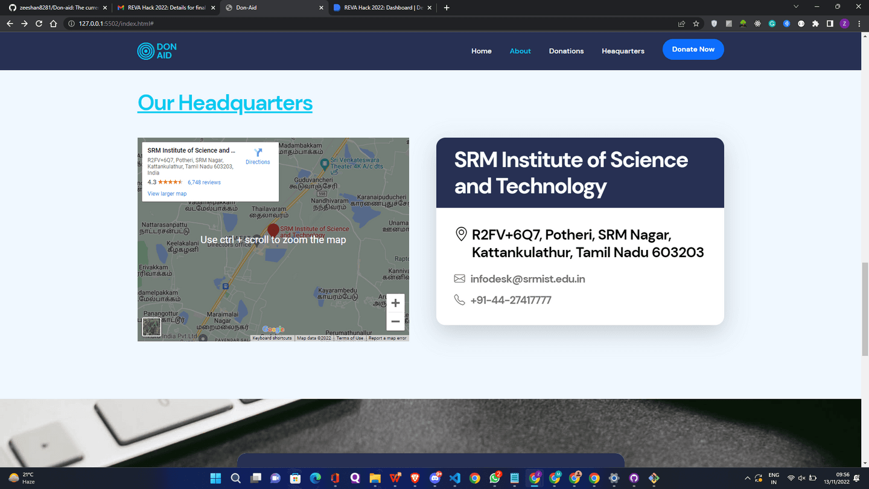Open the weather widget showing 21°C Haze
This screenshot has width=869, height=489.
pyautogui.click(x=22, y=478)
